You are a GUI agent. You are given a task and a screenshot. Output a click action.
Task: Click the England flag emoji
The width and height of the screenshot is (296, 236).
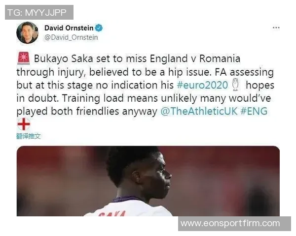point(24,124)
